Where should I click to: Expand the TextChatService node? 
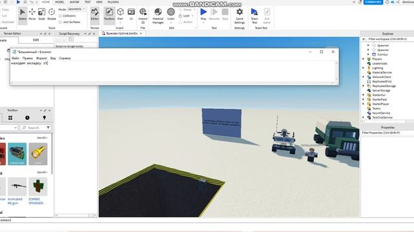364,117
